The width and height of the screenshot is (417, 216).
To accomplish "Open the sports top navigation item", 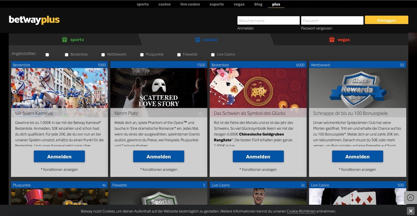I will coord(143,4).
